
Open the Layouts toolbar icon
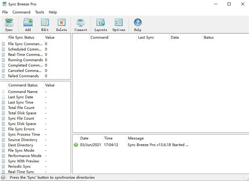[100, 24]
